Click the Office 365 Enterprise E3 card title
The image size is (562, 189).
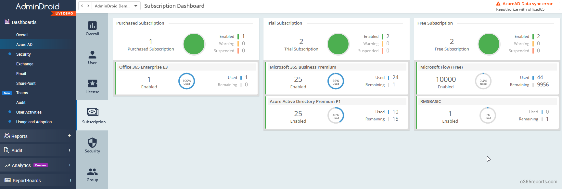pos(144,67)
